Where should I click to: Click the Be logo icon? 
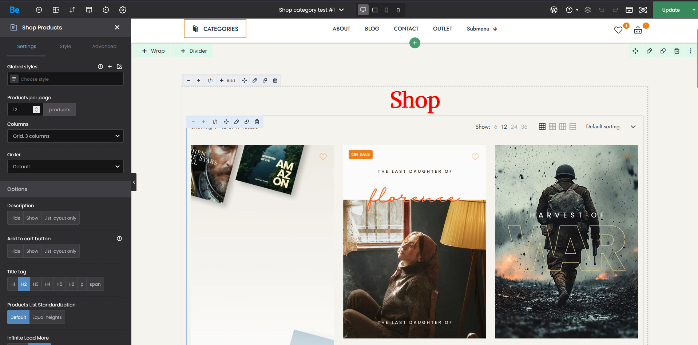click(15, 10)
